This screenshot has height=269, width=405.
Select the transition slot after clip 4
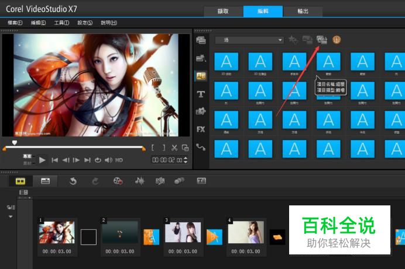pos(277,237)
